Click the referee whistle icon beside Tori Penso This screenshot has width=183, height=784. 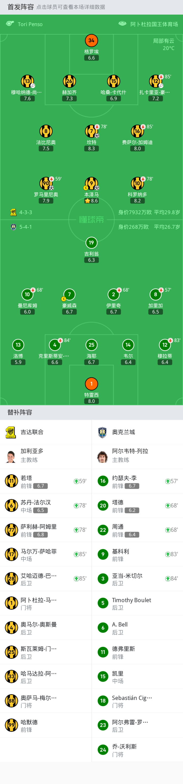(x=10, y=24)
